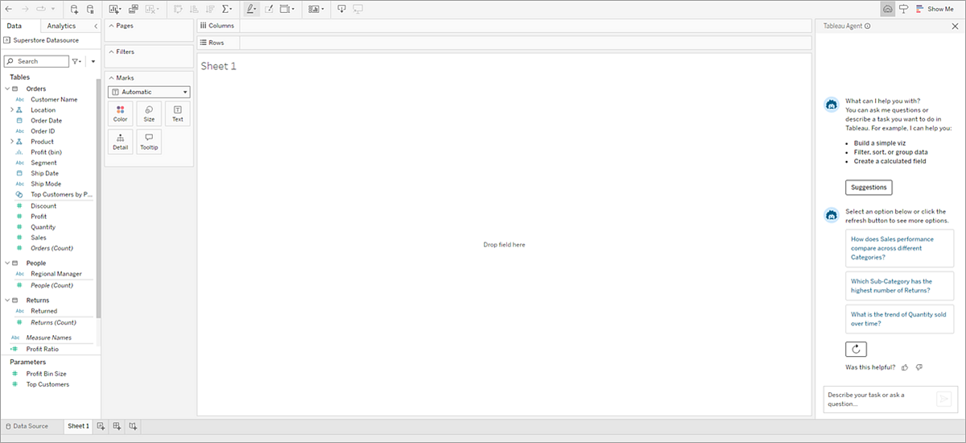Click the Text button on Marks card
The image size is (966, 443).
click(x=178, y=113)
